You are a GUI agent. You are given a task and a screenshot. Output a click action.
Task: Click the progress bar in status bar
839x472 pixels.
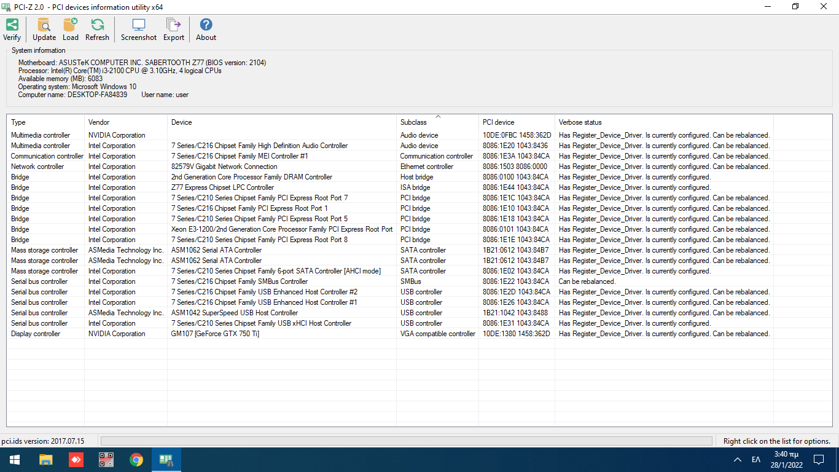click(x=406, y=441)
